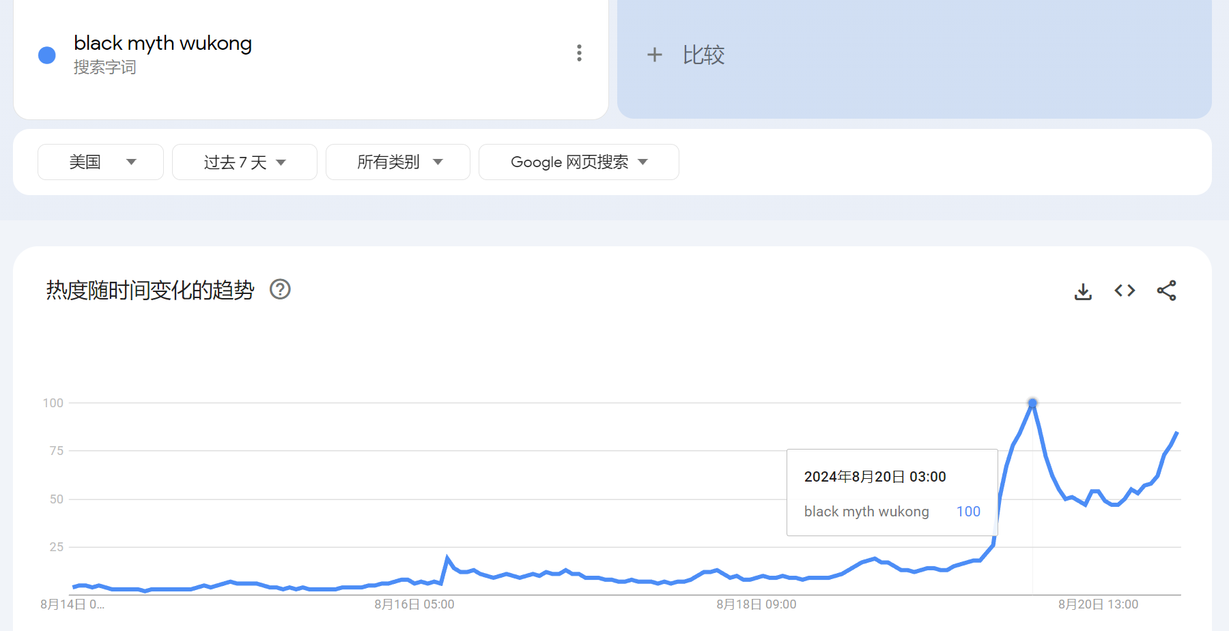
Task: Click the truncated 8月14日 axis label
Action: coord(72,604)
